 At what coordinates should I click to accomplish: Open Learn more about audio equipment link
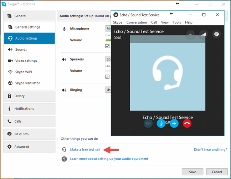pos(109,159)
